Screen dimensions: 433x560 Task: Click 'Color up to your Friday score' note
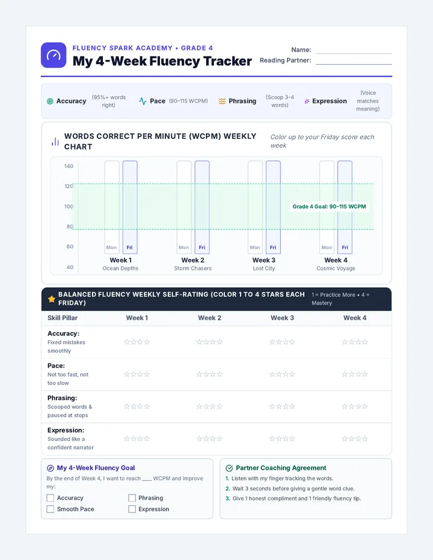click(322, 141)
